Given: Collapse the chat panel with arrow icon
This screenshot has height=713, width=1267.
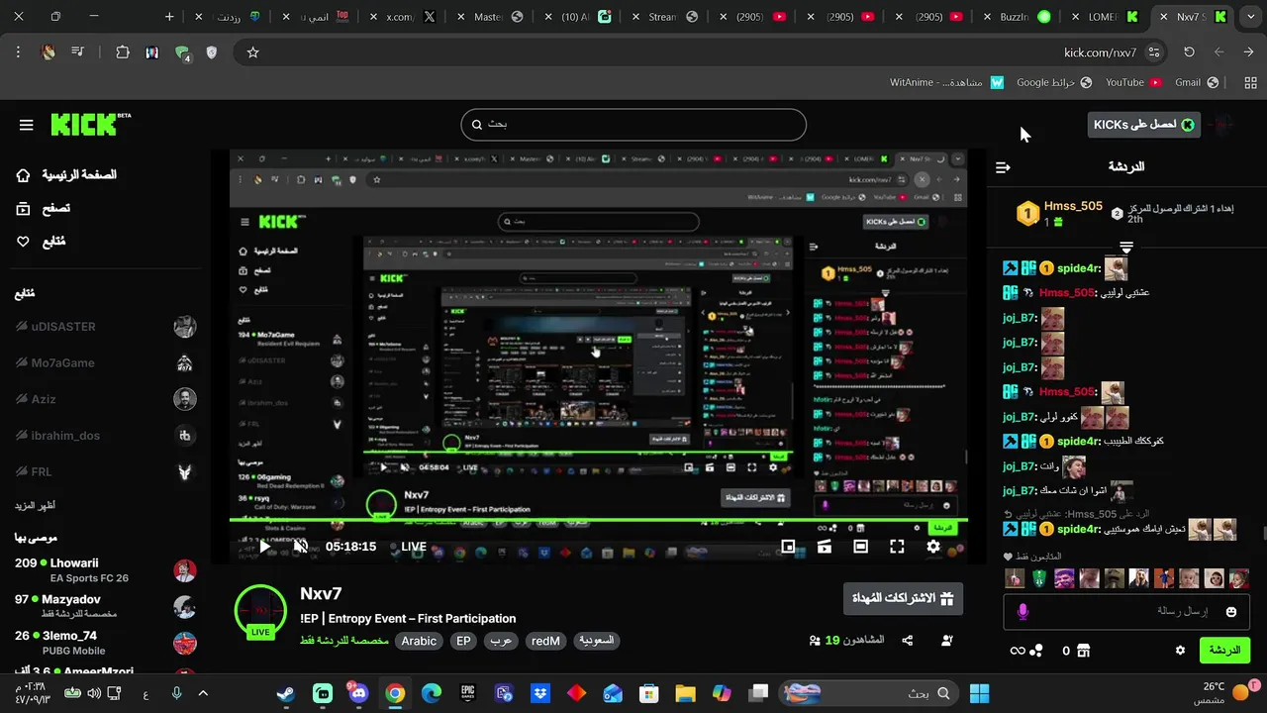Looking at the screenshot, I should (x=1003, y=167).
